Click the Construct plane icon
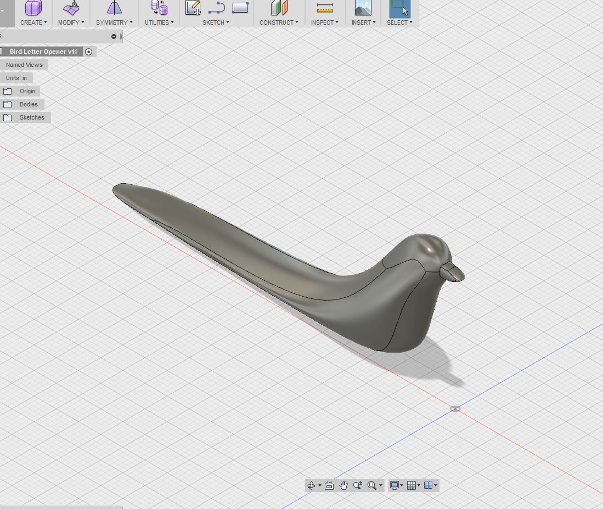The width and height of the screenshot is (603, 509). click(x=279, y=8)
